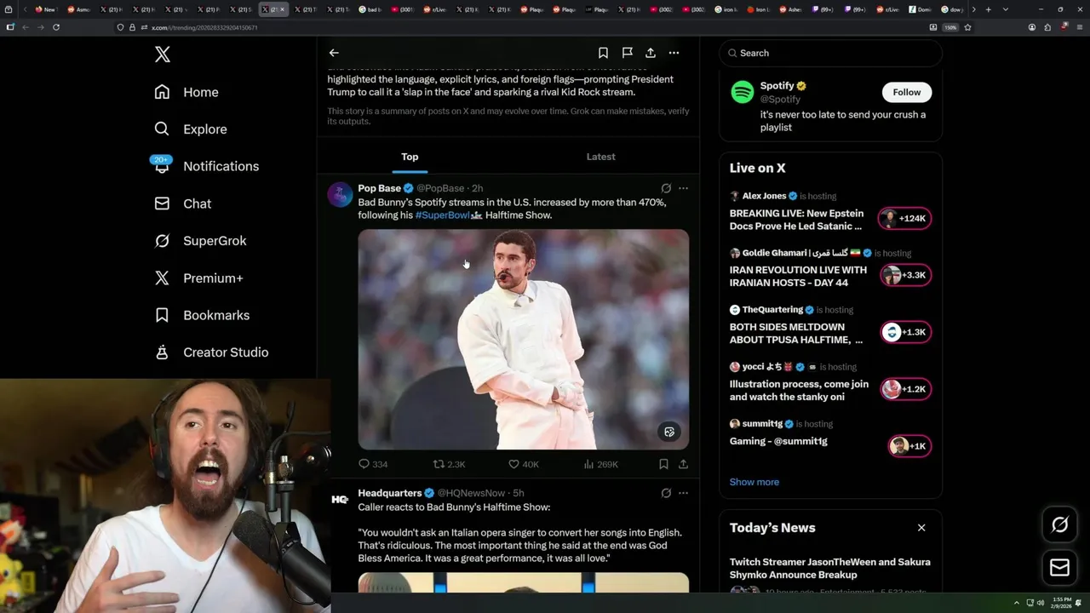Open the story header three-dot menu

tap(674, 53)
